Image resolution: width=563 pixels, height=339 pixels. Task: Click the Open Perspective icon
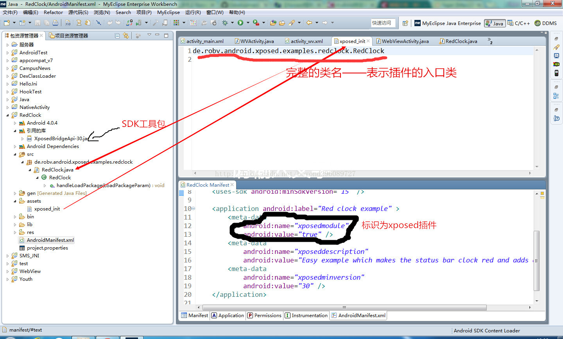click(x=405, y=23)
